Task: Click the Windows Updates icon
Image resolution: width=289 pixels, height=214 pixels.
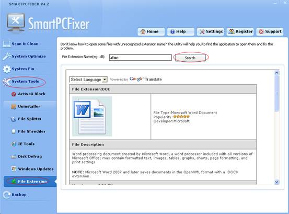Action: [14, 169]
